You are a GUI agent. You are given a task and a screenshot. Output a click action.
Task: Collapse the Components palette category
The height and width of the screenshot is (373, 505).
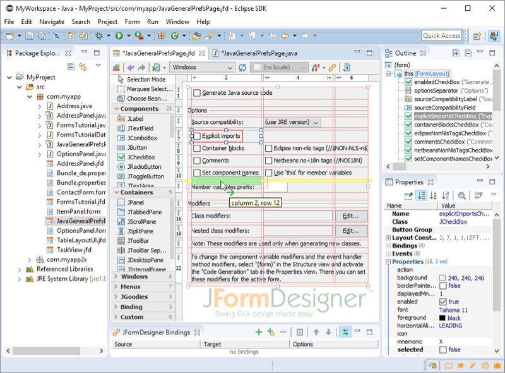[x=117, y=109]
